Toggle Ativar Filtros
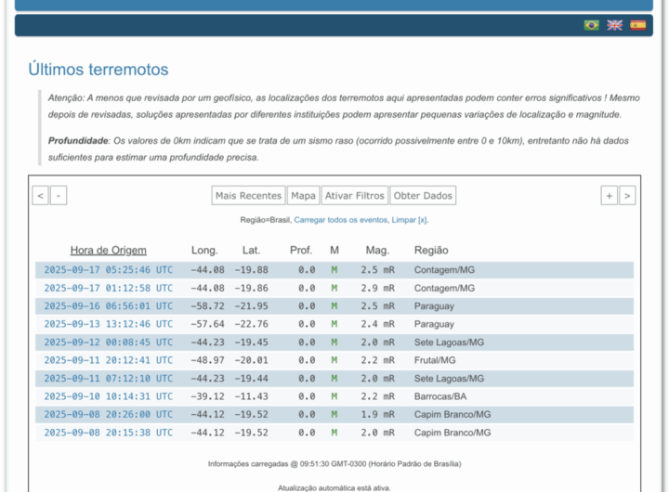669x492 pixels. tap(354, 196)
